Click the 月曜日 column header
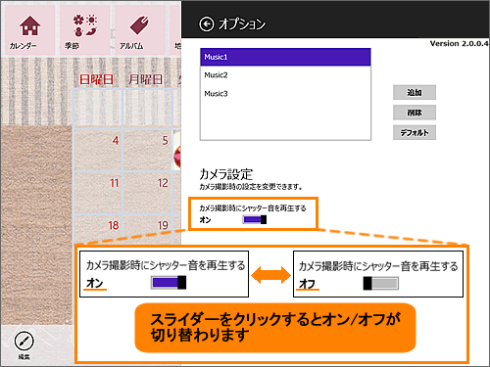The image size is (490, 367). pos(145,79)
